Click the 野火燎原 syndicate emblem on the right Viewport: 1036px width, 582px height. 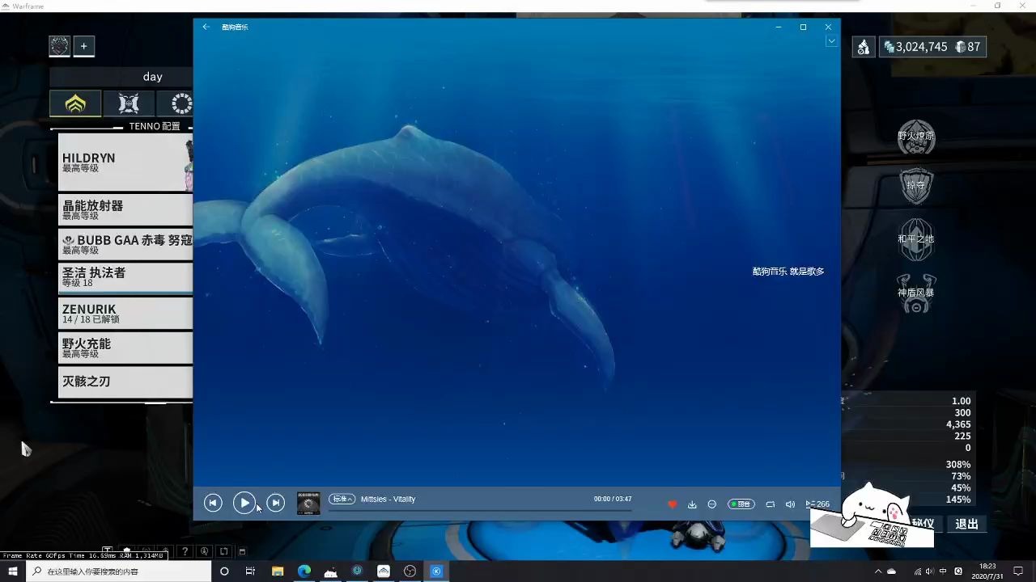tap(915, 136)
